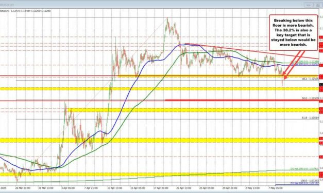This screenshot has height=193, width=323.
Task: Click the '29 Apr 21:00' time axis label
Action: click(230, 188)
